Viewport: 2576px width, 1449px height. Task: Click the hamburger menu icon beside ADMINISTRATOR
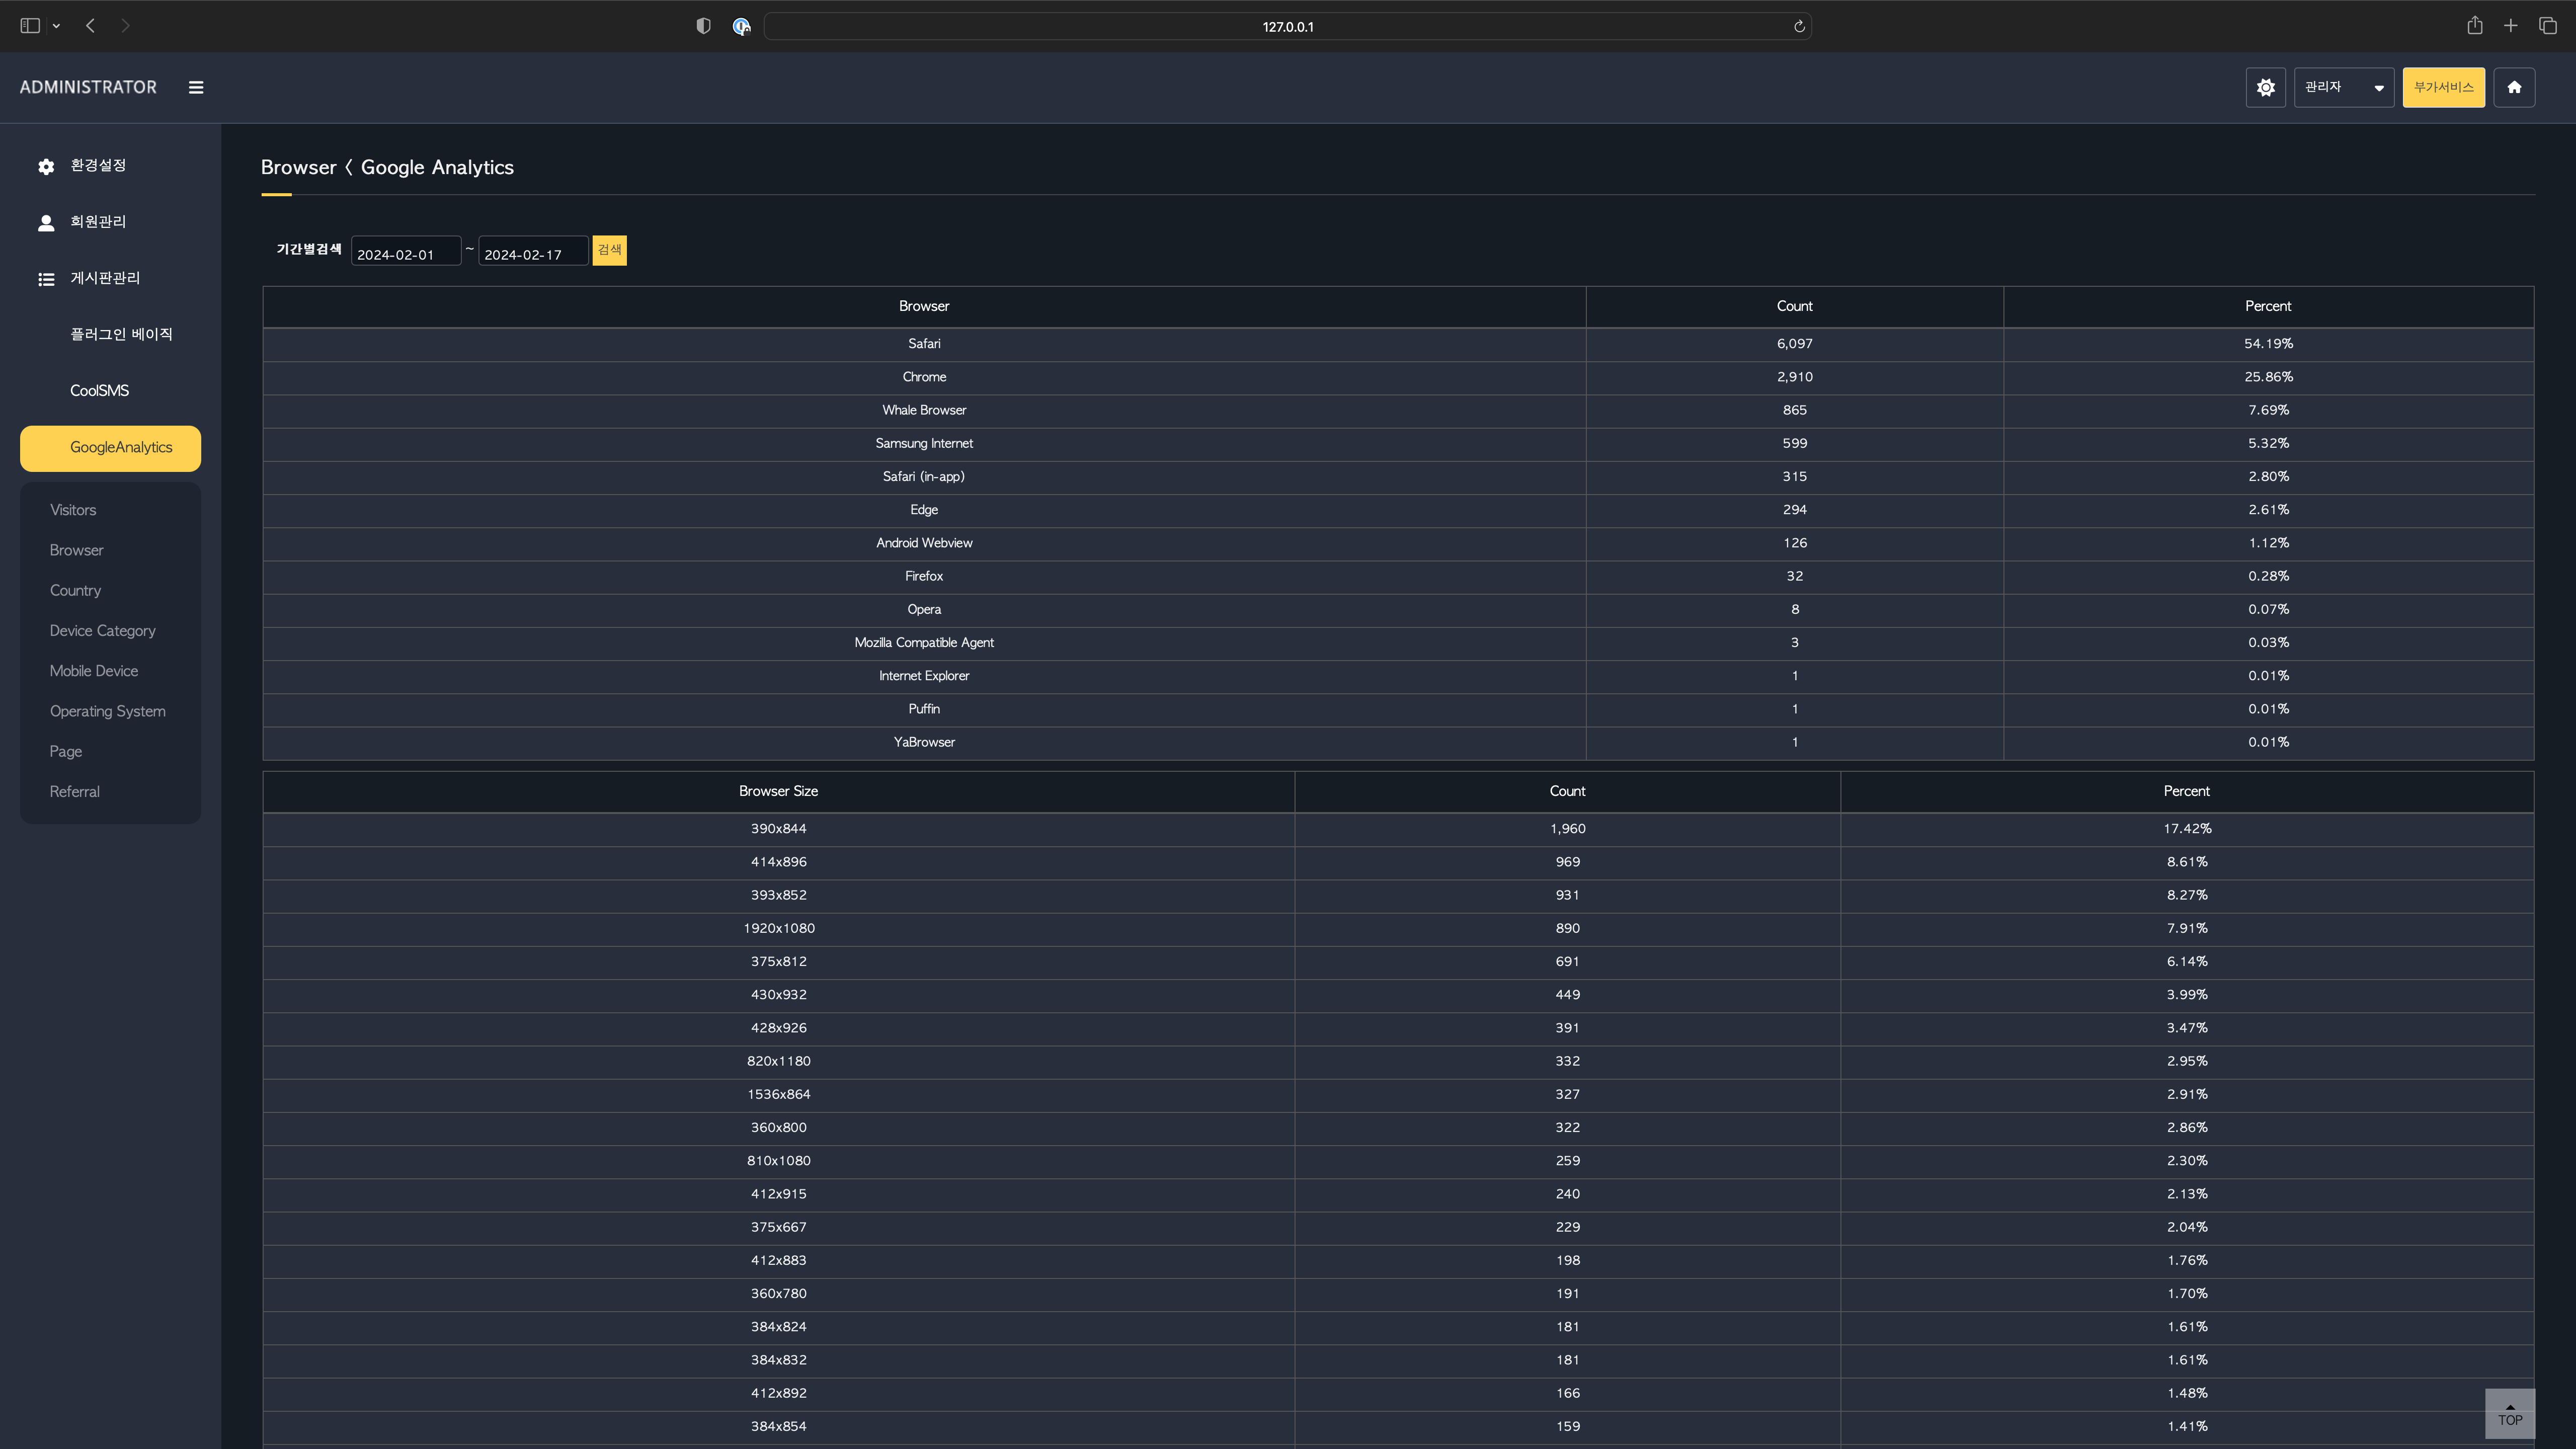196,88
